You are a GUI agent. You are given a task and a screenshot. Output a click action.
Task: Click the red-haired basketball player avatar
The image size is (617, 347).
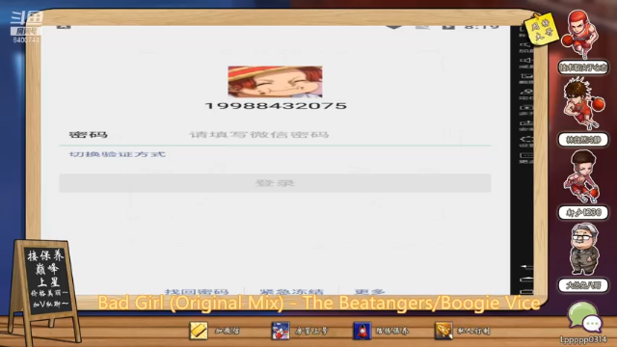[580, 35]
